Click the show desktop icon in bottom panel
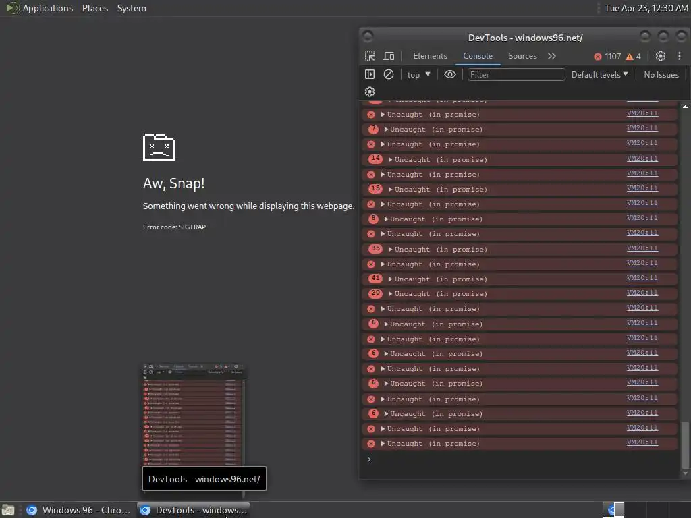The height and width of the screenshot is (518, 691). point(8,510)
